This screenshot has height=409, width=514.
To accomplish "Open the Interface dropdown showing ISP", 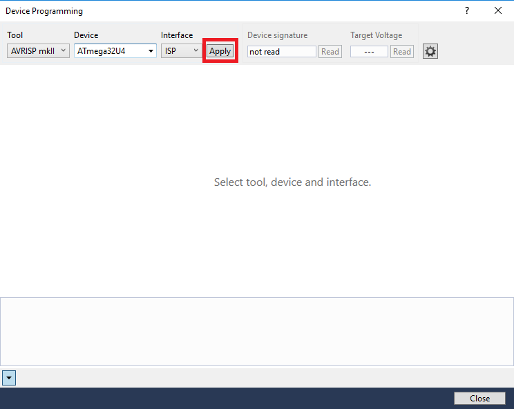I will coord(181,51).
